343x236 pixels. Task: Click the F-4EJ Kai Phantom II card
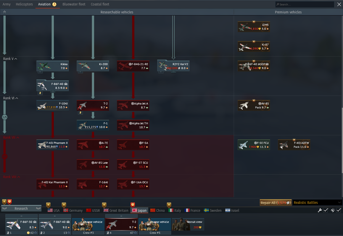tap(52, 184)
